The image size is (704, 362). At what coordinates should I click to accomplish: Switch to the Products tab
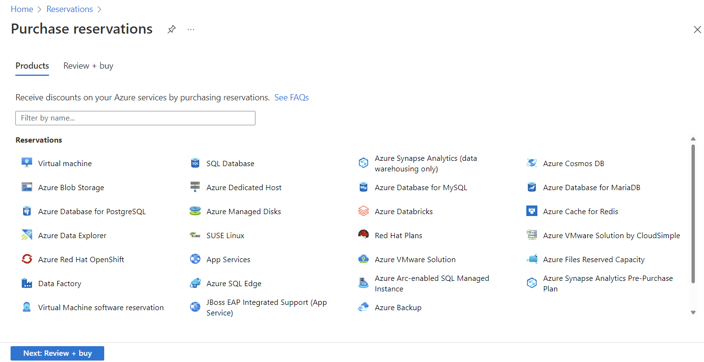(32, 66)
